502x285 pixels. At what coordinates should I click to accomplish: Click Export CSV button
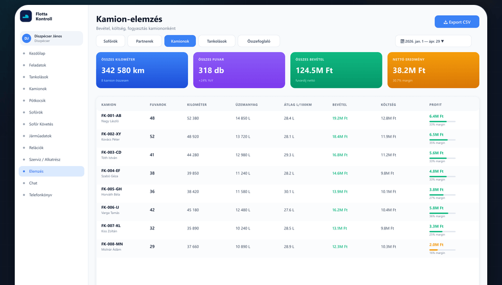click(x=457, y=22)
